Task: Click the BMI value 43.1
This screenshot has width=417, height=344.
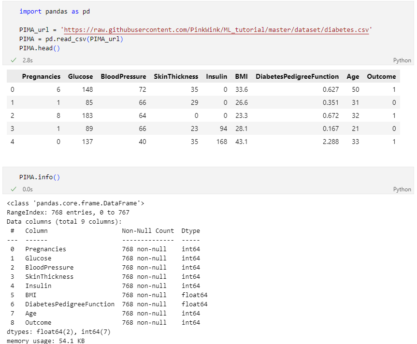Action: coord(242,142)
